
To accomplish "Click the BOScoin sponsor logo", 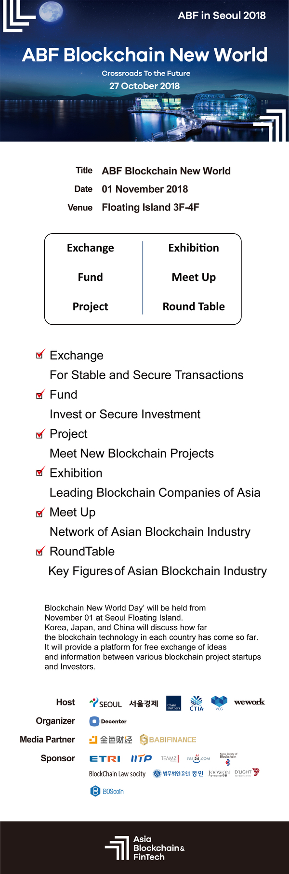I will pyautogui.click(x=107, y=791).
